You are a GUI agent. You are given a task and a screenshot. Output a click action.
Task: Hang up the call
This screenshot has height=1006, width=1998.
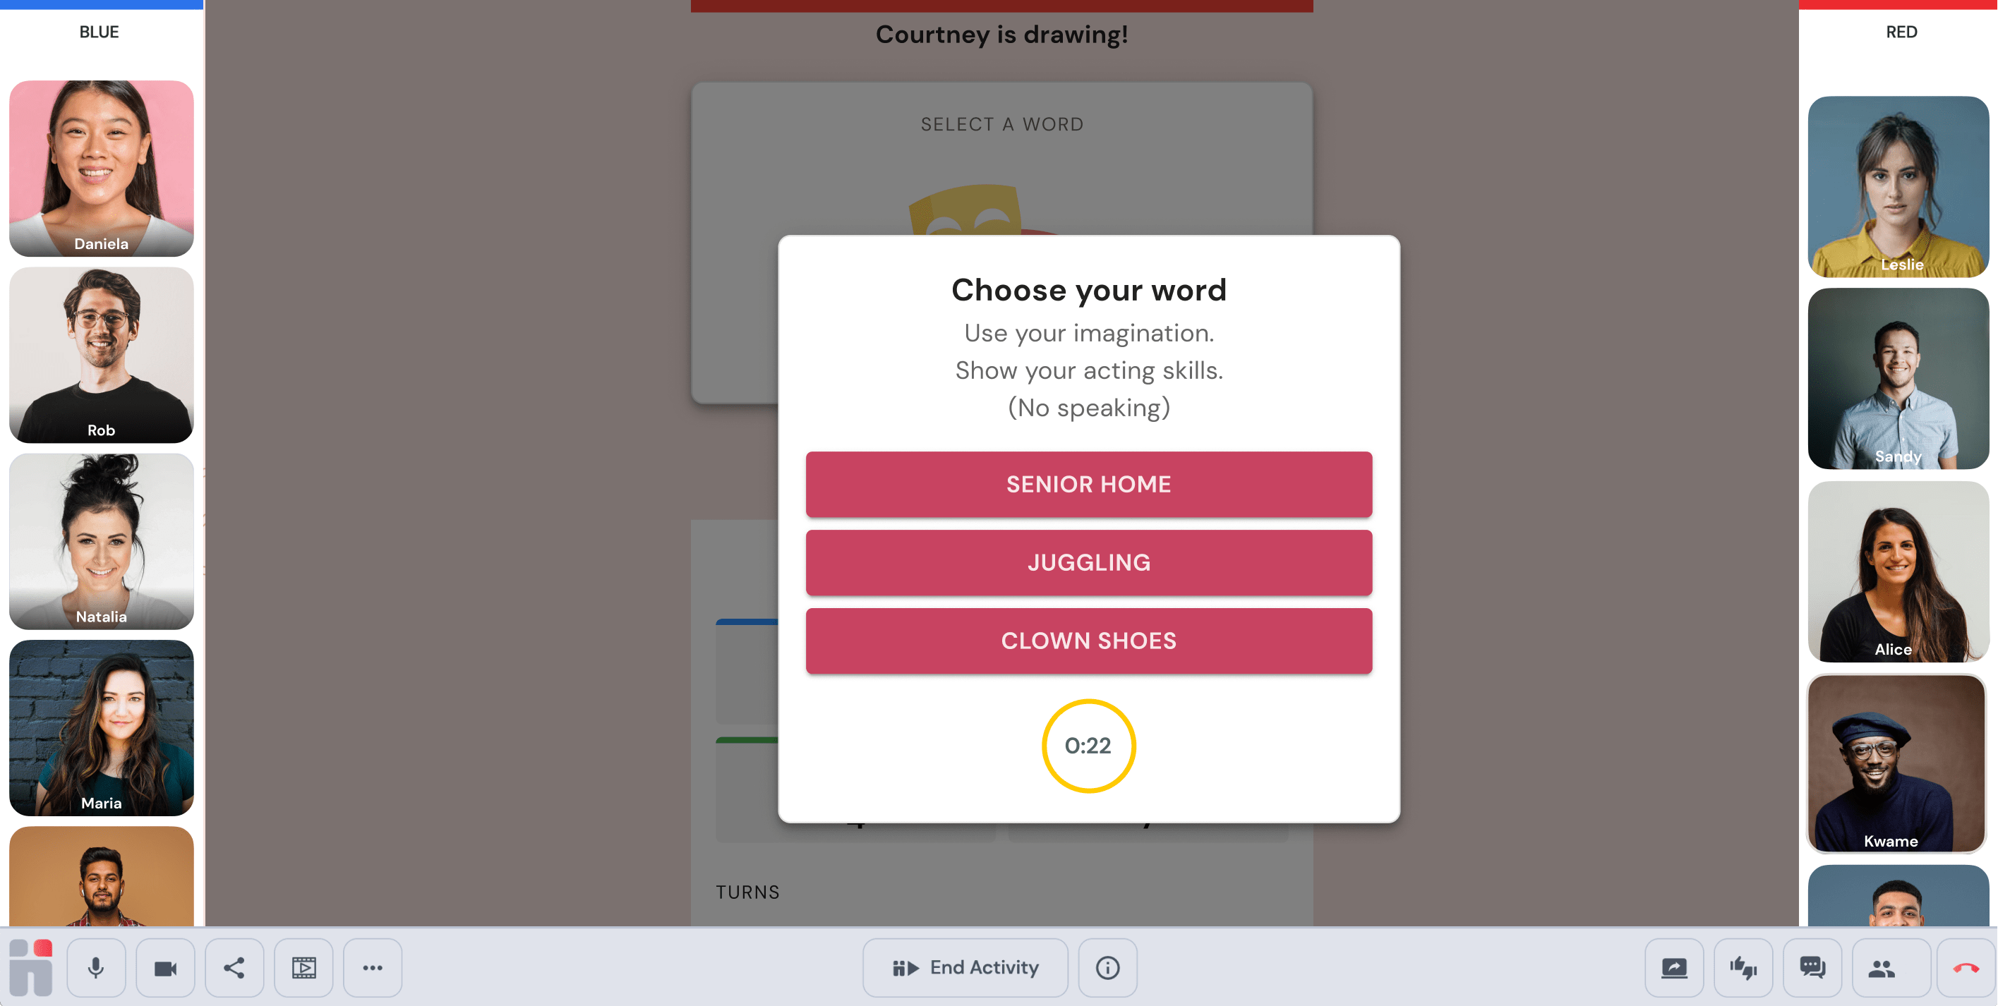point(1966,967)
